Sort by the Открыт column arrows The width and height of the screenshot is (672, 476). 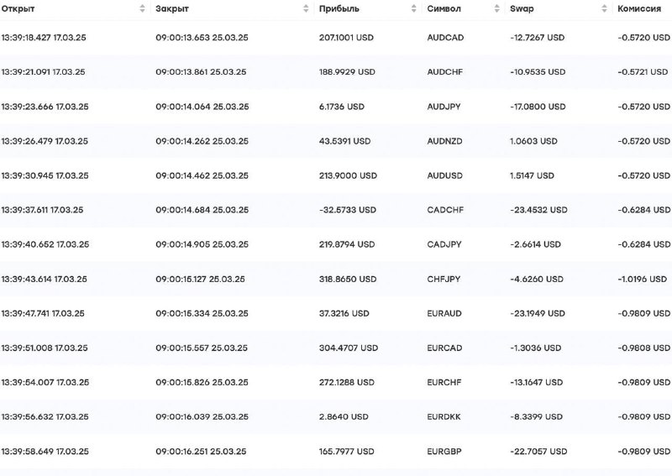142,8
